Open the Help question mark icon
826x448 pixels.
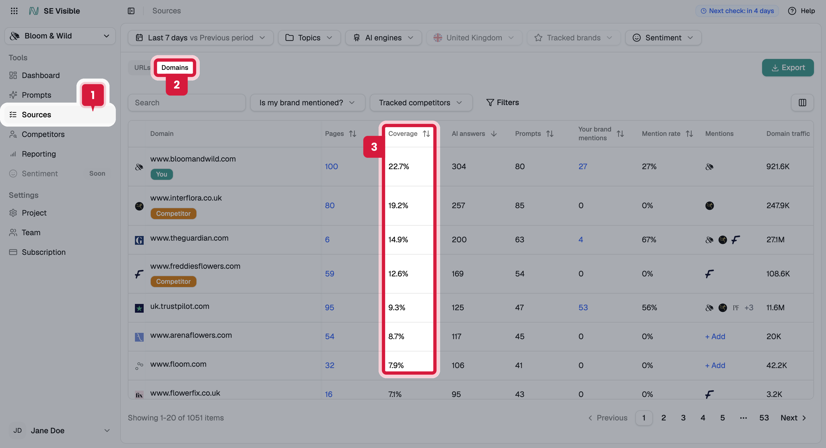tap(792, 11)
